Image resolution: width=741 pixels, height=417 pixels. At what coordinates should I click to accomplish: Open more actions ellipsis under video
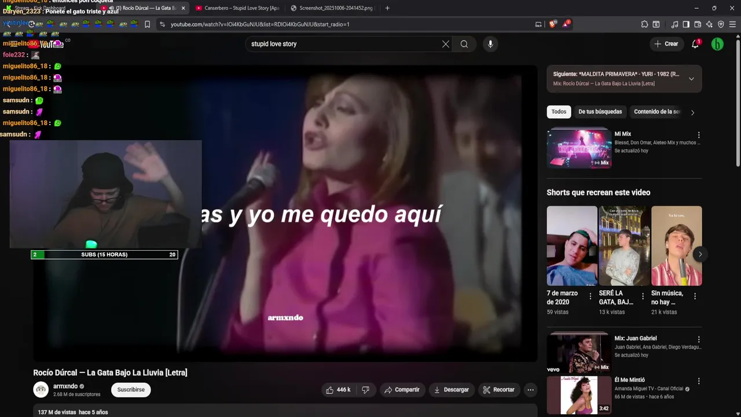click(x=530, y=390)
